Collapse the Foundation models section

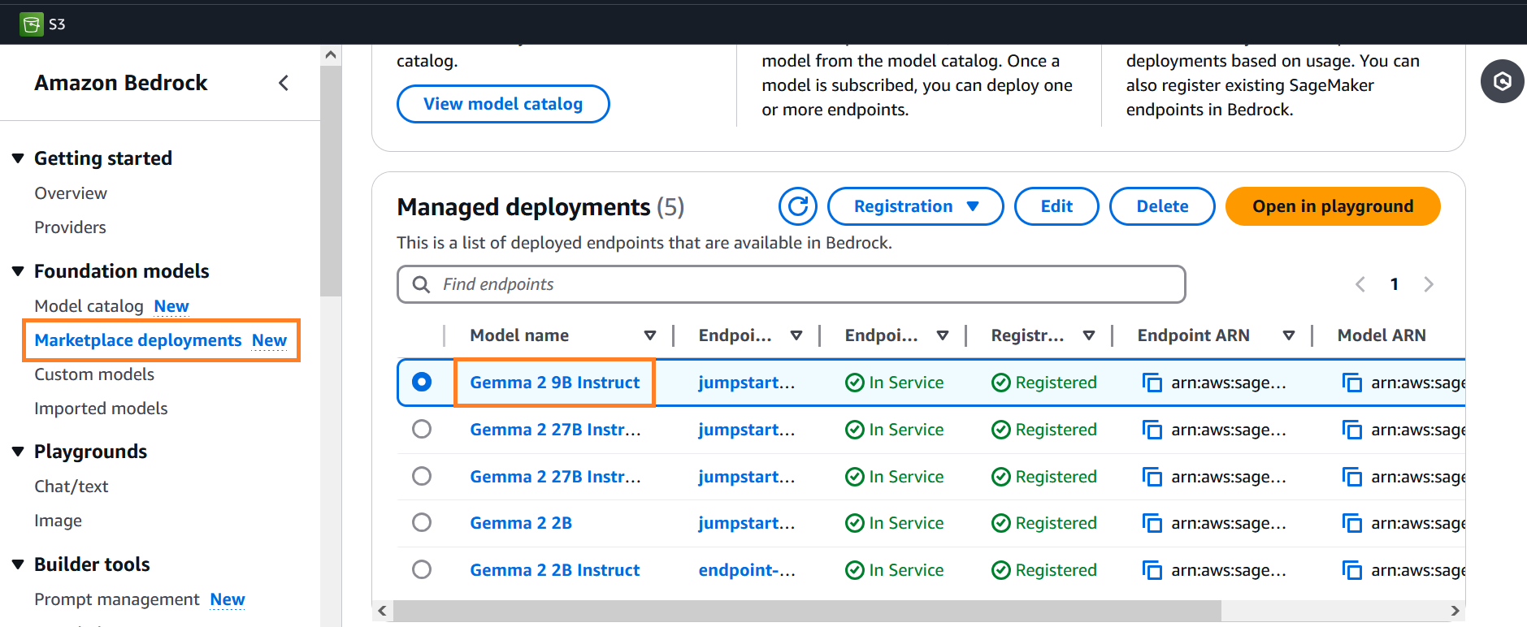coord(18,271)
